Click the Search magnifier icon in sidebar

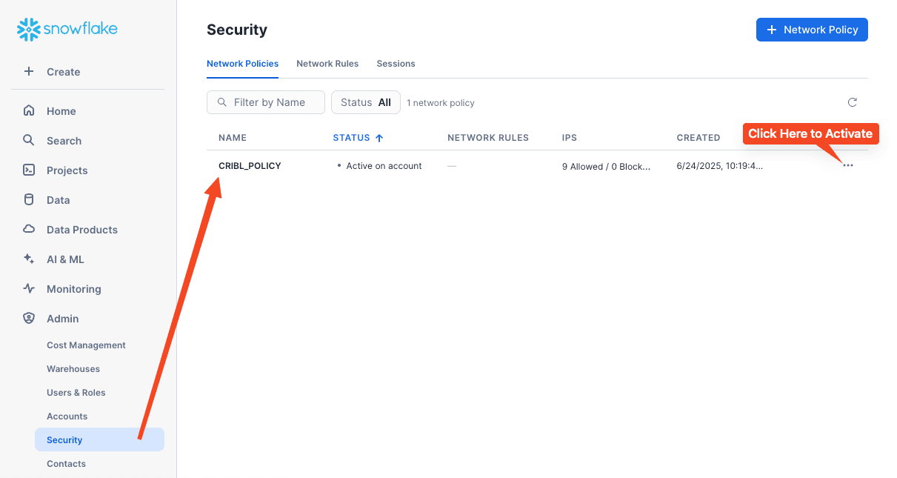(29, 141)
